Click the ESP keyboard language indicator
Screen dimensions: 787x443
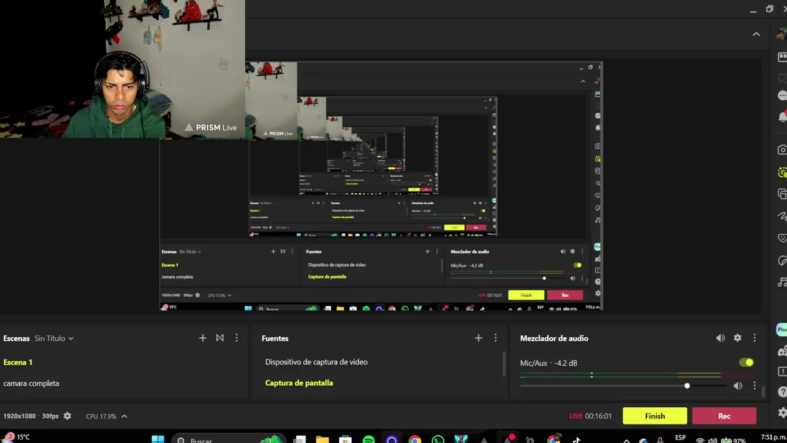coord(681,438)
